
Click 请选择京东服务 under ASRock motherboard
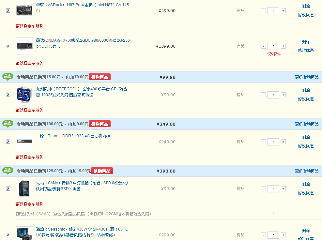pos(29,26)
